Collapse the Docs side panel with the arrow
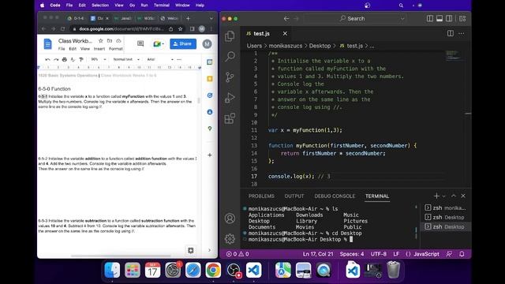The image size is (505, 284). (x=210, y=250)
